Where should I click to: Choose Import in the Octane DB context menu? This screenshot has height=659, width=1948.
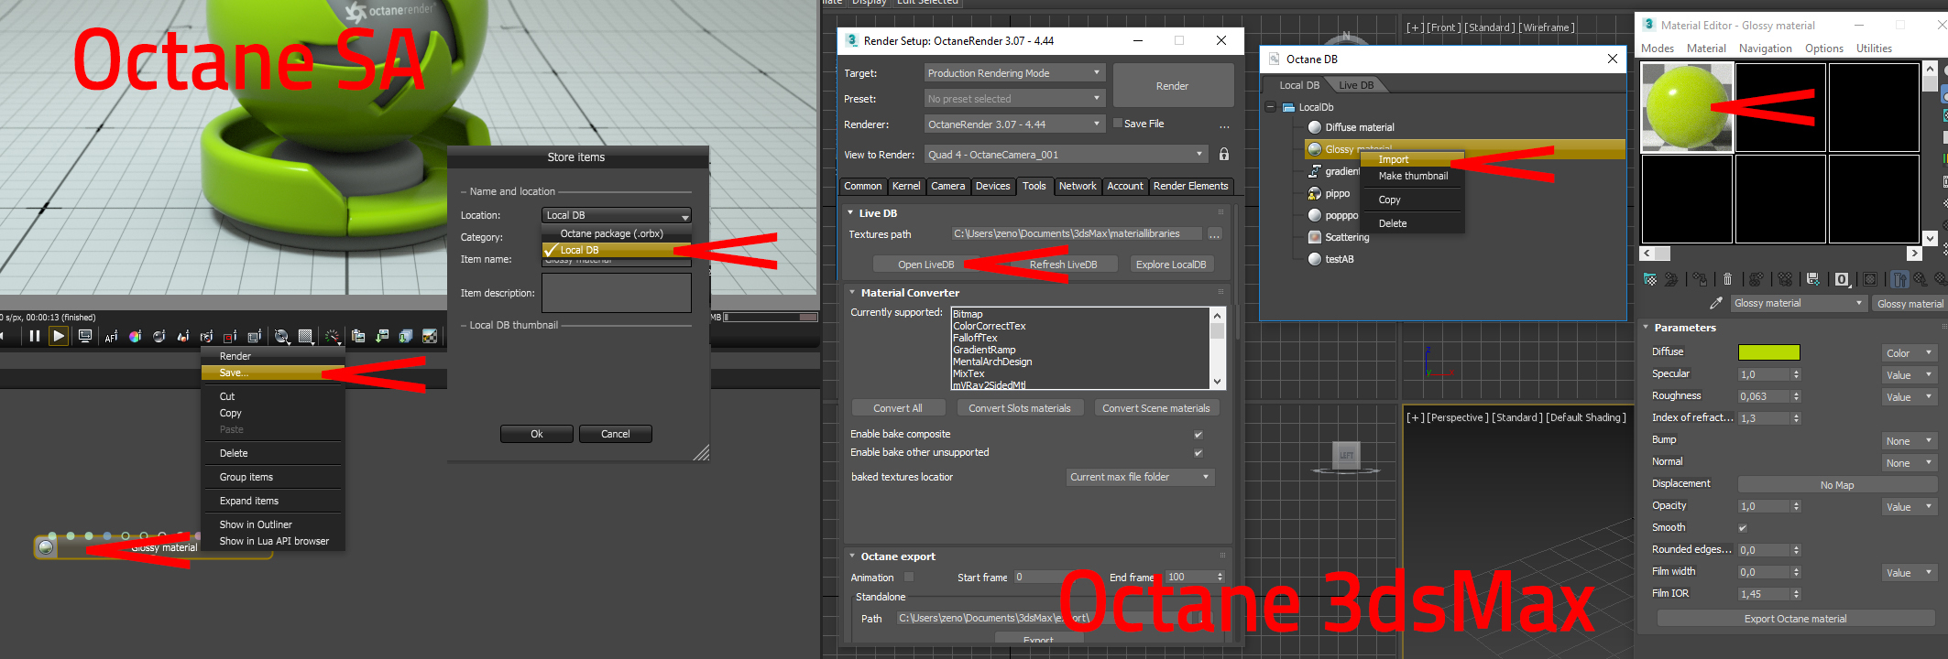tap(1412, 159)
